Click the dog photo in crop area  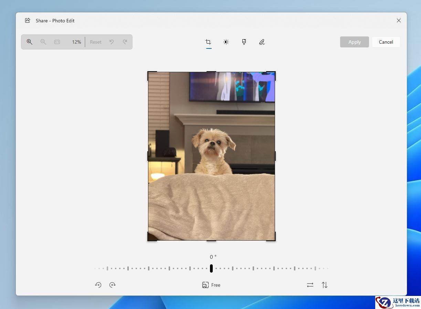pyautogui.click(x=211, y=156)
